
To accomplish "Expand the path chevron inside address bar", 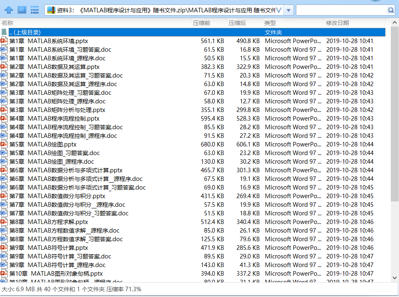I will click(x=279, y=10).
